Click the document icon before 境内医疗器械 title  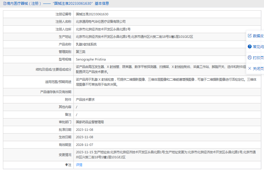5,3
